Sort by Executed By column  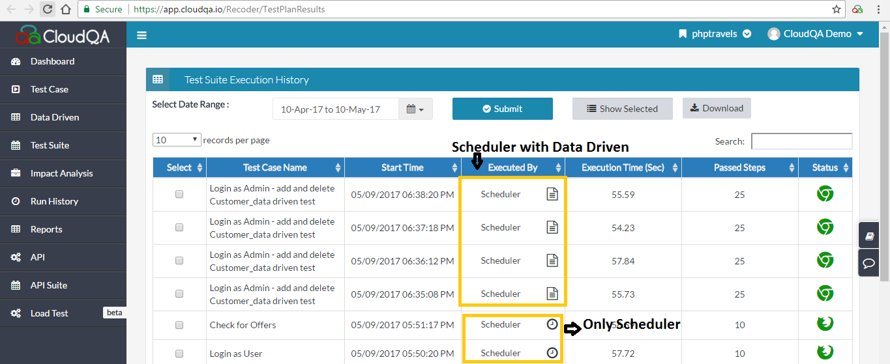(512, 167)
